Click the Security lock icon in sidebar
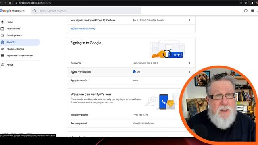The height and width of the screenshot is (145, 258). pos(2,42)
